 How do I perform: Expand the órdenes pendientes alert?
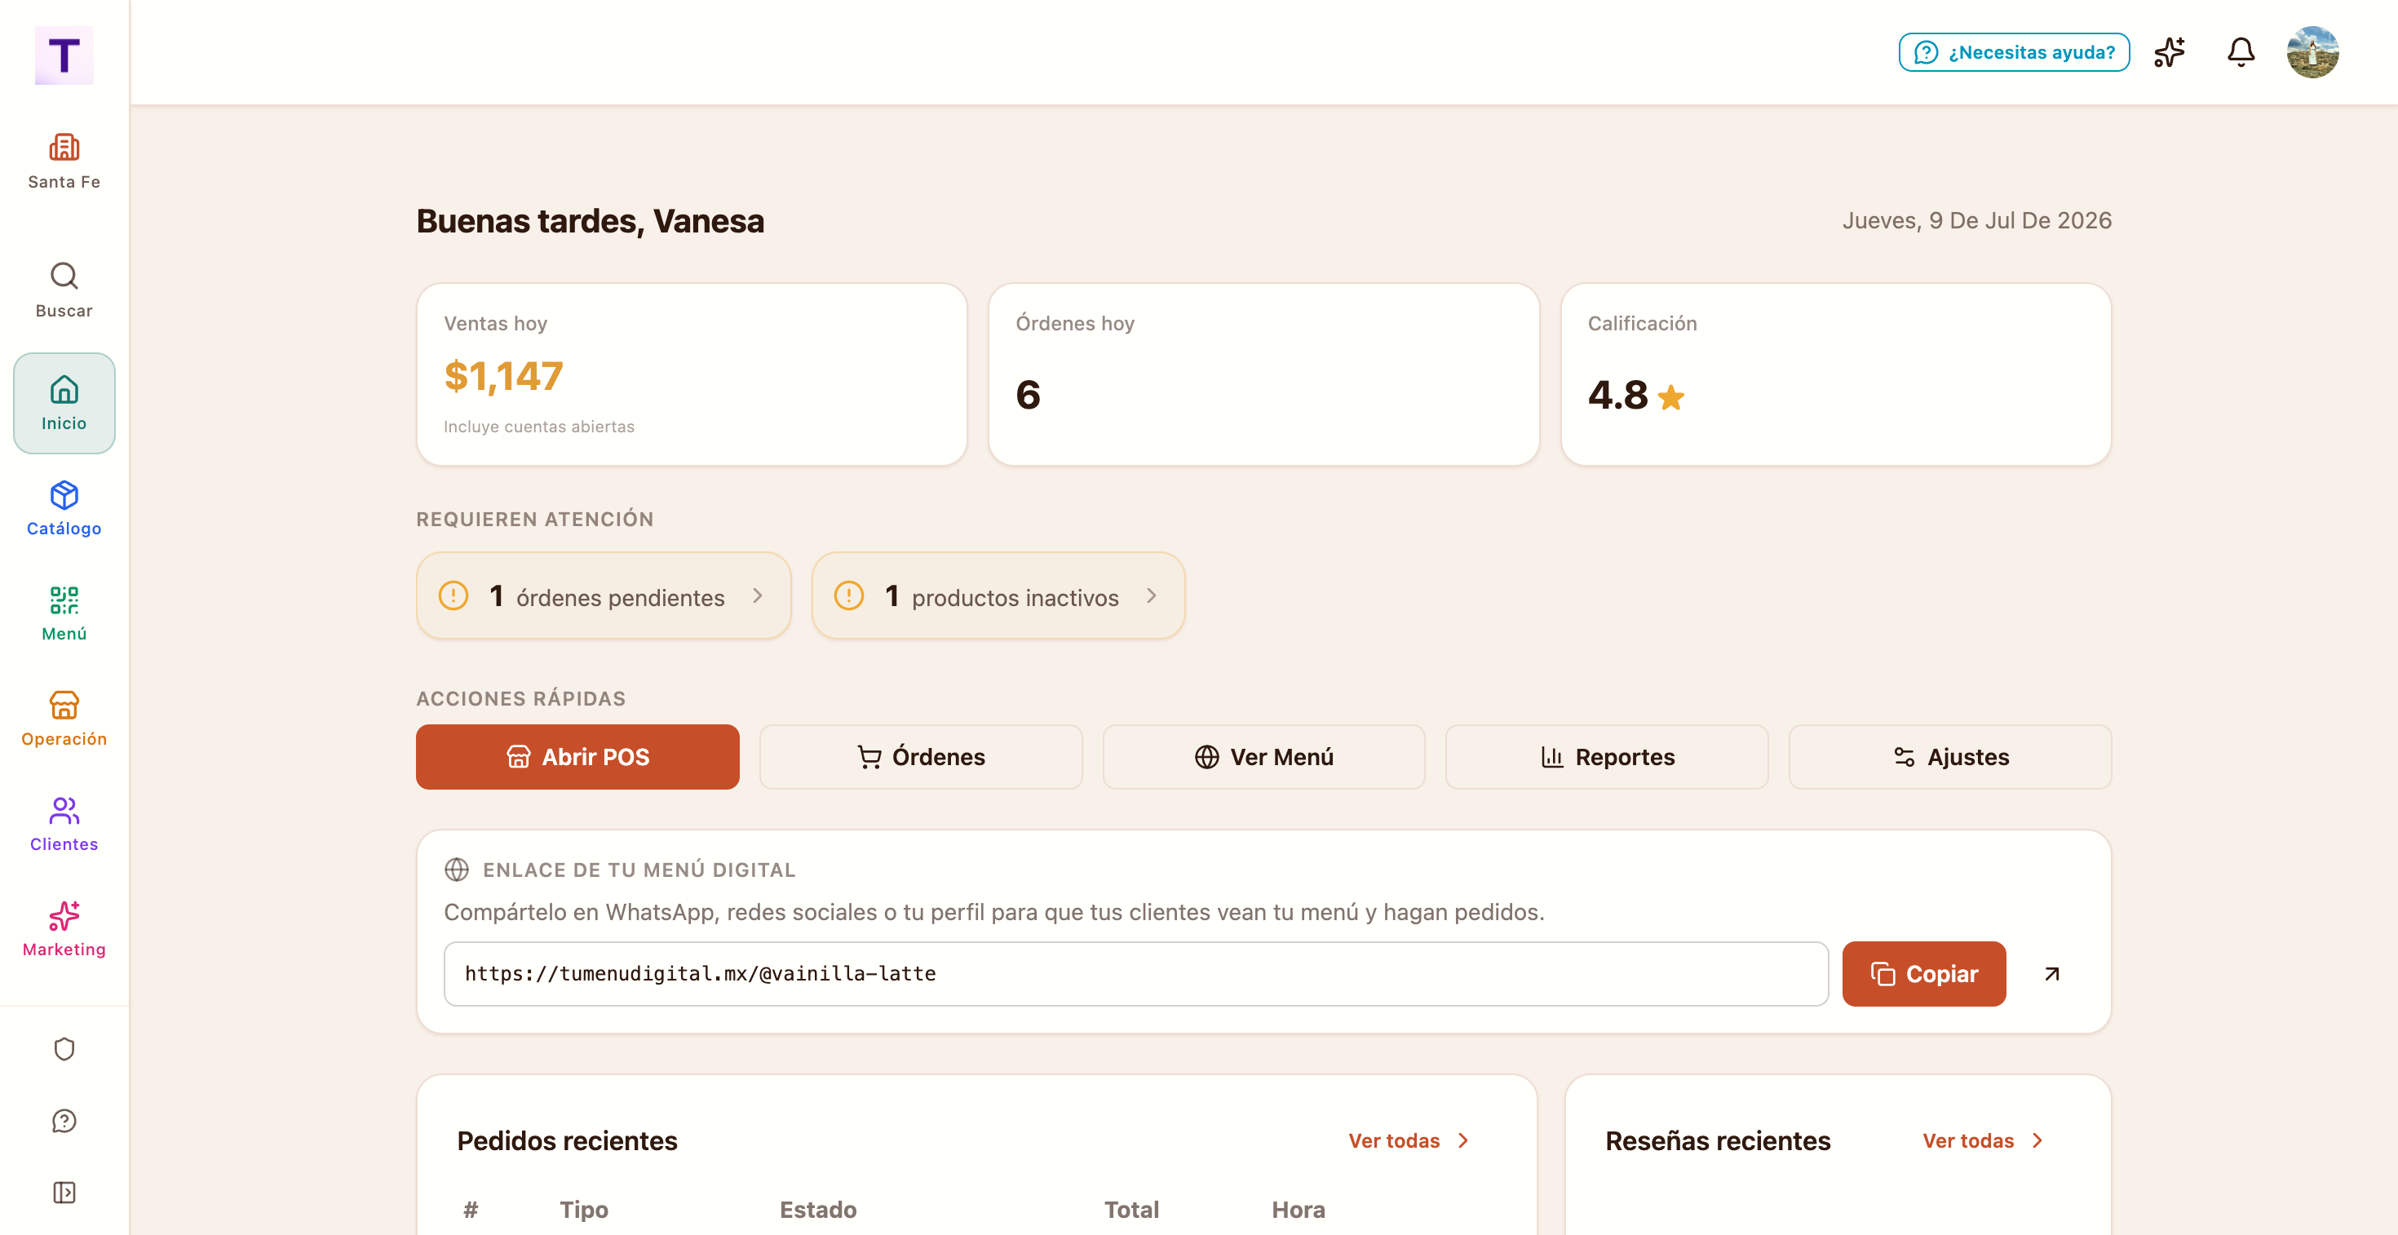(x=604, y=595)
